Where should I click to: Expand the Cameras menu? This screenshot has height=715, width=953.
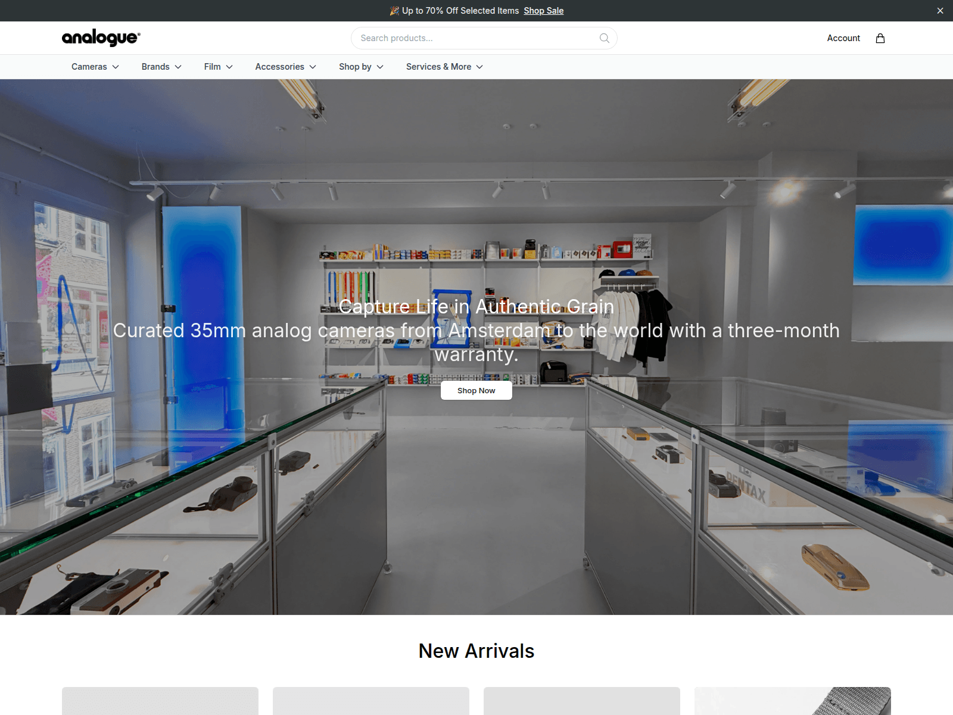[95, 67]
